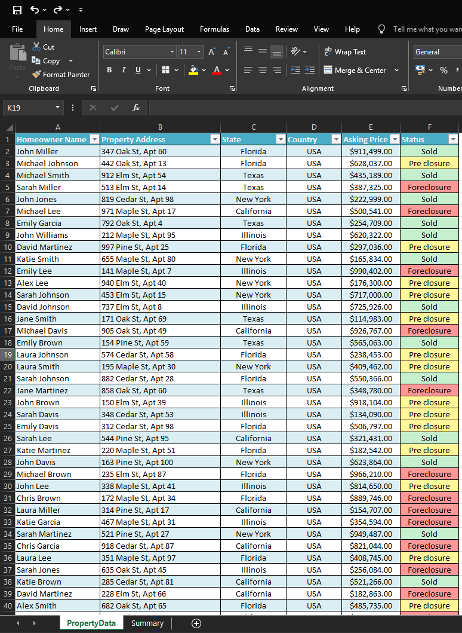Click the Save icon in title bar
This screenshot has height=633, width=462.
[x=17, y=10]
